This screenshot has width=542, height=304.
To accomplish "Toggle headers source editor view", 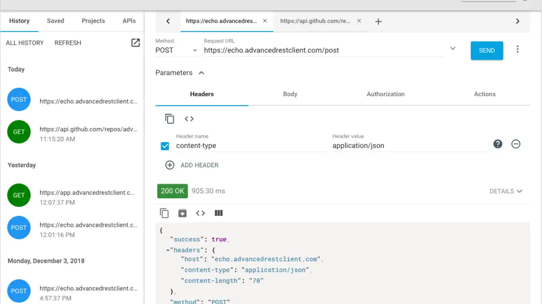I will tap(189, 119).
